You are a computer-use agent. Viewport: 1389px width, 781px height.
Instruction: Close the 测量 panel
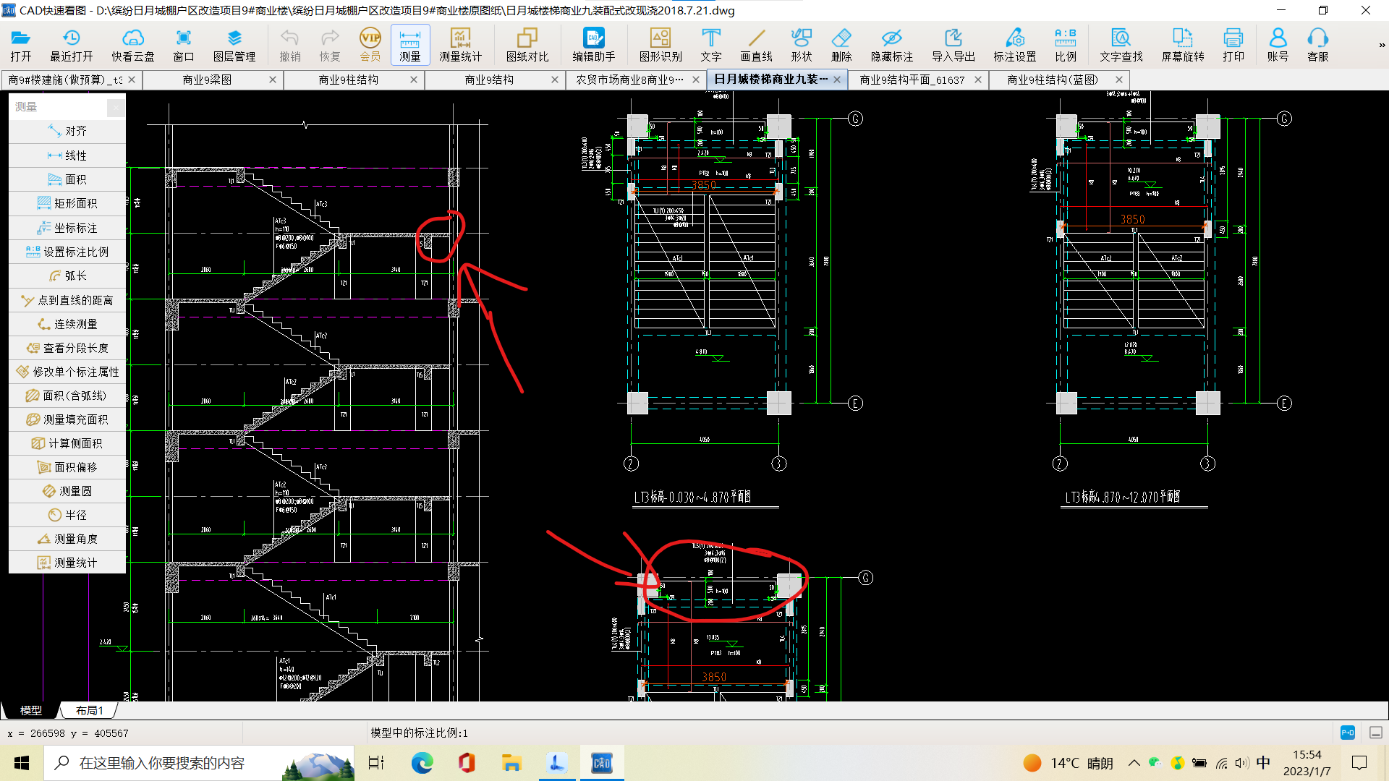coord(116,107)
